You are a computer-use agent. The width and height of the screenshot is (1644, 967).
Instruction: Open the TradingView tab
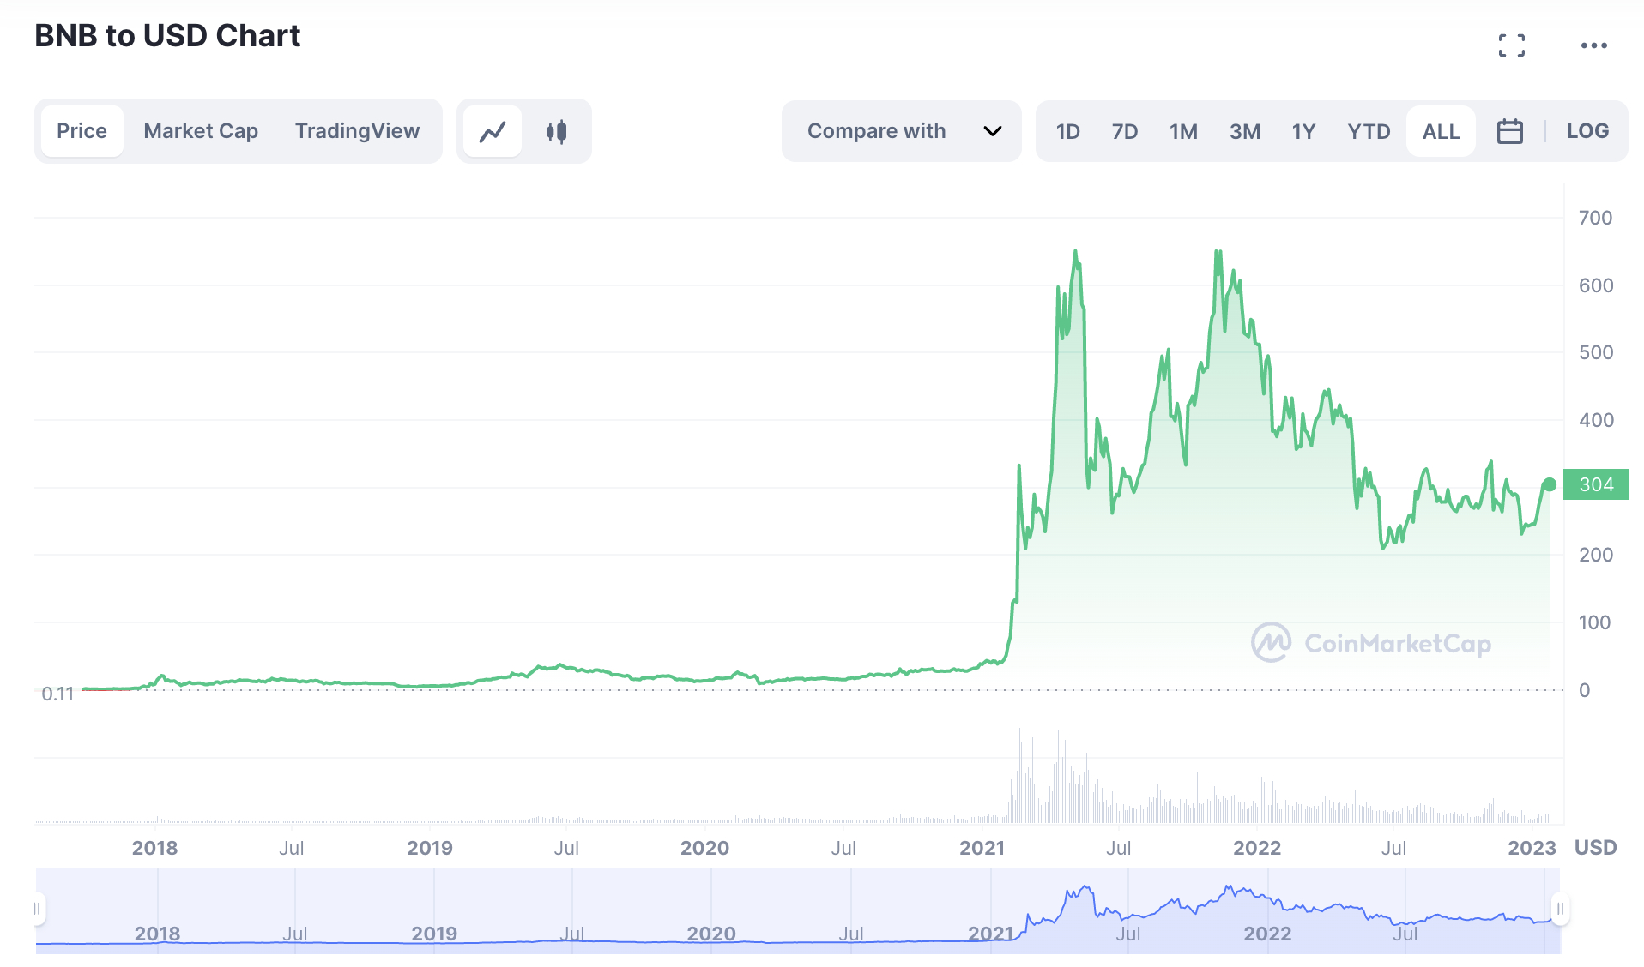click(357, 131)
